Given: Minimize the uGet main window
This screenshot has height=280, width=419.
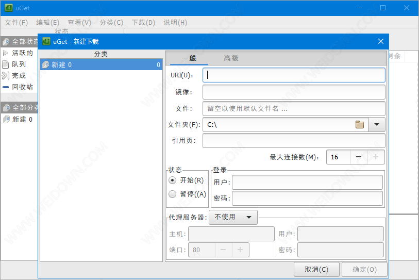Looking at the screenshot, I should (360, 8).
